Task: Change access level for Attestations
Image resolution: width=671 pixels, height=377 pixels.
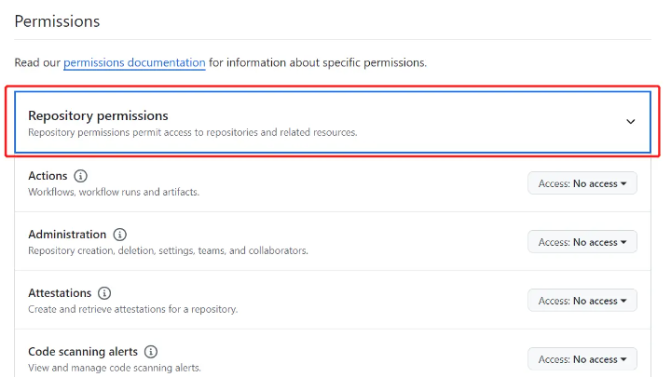Action: (582, 301)
